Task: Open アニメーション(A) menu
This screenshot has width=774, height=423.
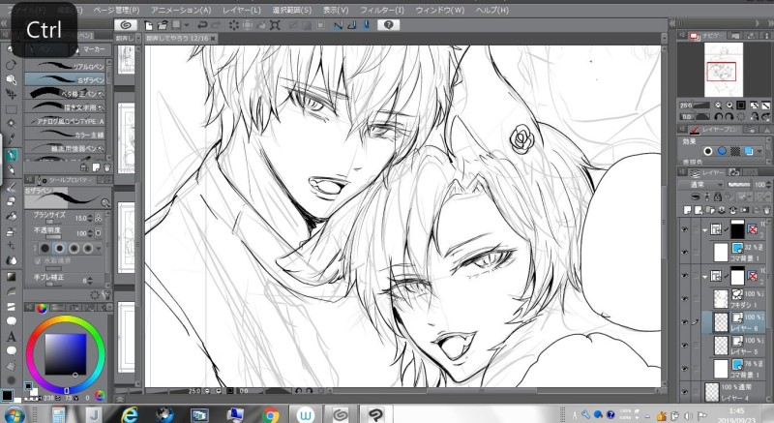Action: (181, 10)
